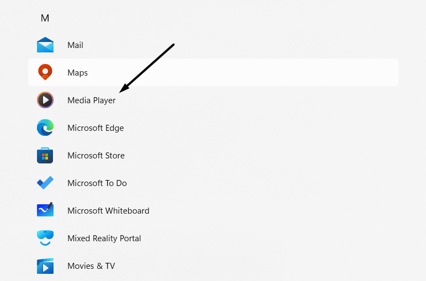This screenshot has width=426, height=281.
Task: Click the Mixed Reality Portal headset icon
Action: [45, 238]
